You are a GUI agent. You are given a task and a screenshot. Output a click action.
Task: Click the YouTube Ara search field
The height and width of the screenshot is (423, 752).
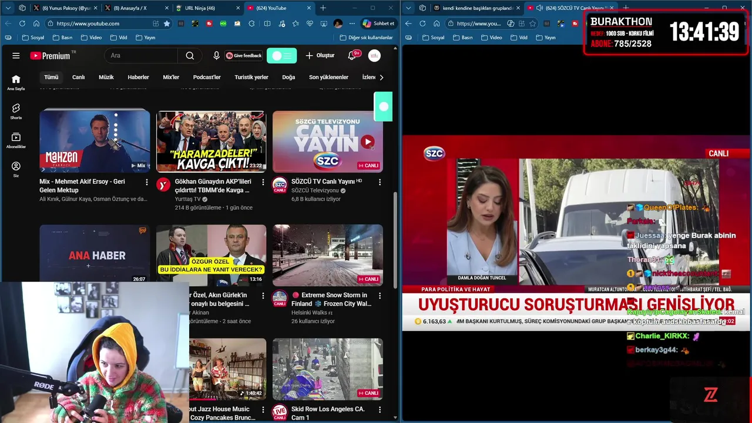141,56
